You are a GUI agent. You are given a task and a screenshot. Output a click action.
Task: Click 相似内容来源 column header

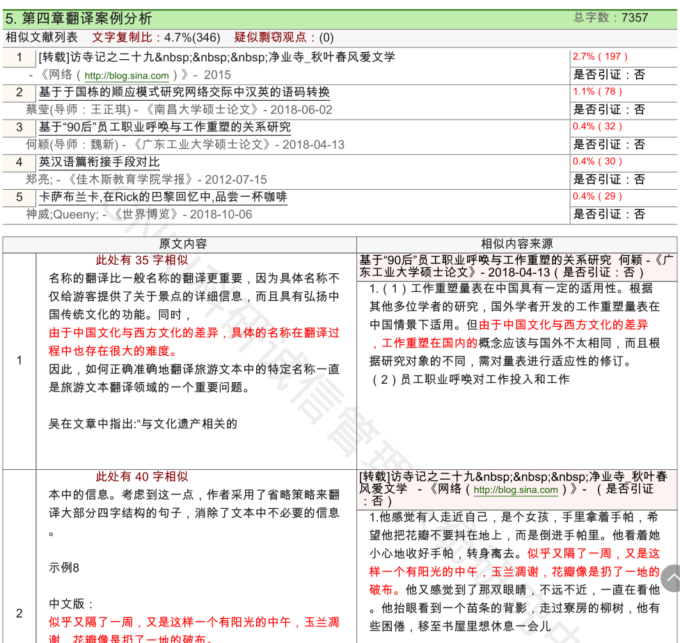coord(517,244)
